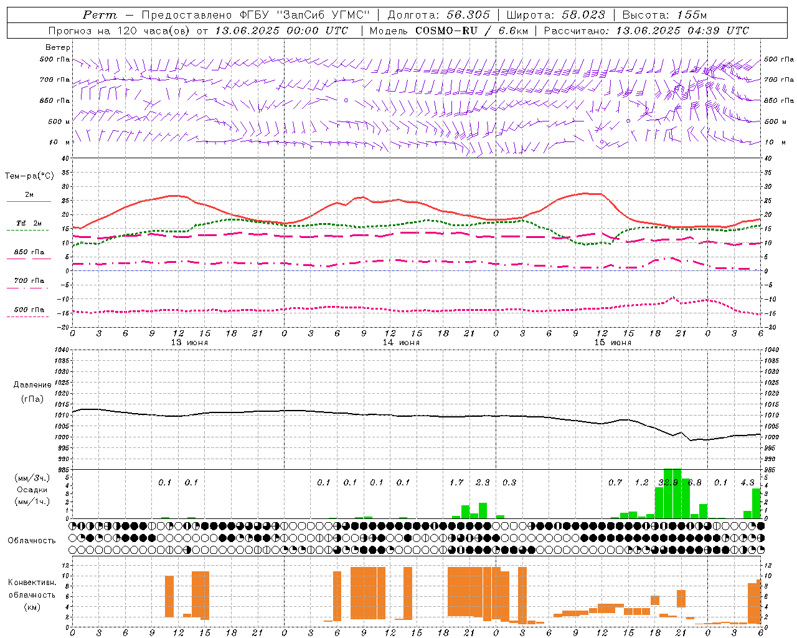Click the "(км)" unit under convective cloudiness

click(32, 607)
